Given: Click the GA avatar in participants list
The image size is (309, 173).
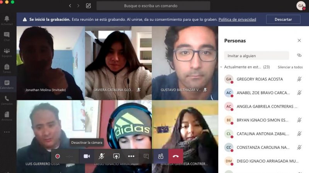Looking at the screenshot, I should coord(229,79).
